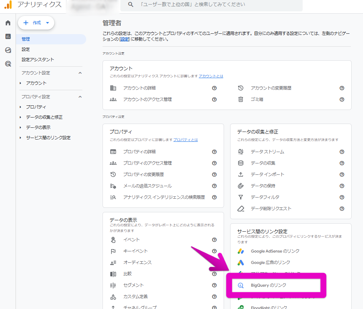Open プロパティのアクセス管理
This screenshot has width=363, height=309.
point(147,163)
